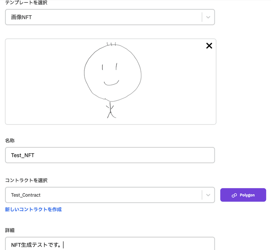Click the purple Polygon button
This screenshot has height=250, width=271.
tap(243, 195)
